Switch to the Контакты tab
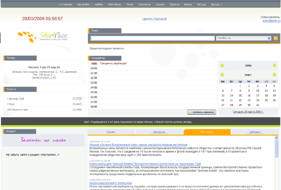The image size is (281, 190). click(159, 132)
